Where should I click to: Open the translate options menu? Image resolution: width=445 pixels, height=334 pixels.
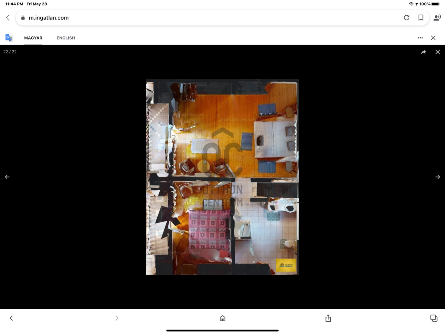pyautogui.click(x=420, y=38)
